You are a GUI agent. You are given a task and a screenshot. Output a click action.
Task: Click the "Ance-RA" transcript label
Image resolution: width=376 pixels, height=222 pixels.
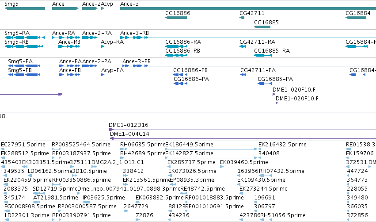(x=64, y=33)
